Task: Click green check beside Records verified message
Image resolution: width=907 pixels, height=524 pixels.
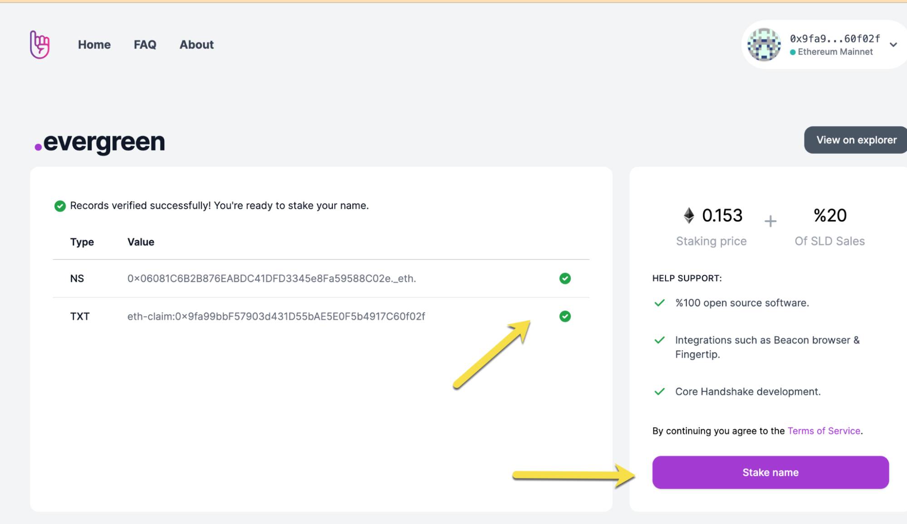Action: (60, 206)
